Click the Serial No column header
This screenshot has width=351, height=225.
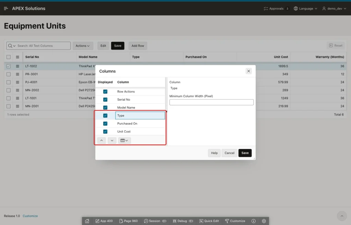point(49,57)
